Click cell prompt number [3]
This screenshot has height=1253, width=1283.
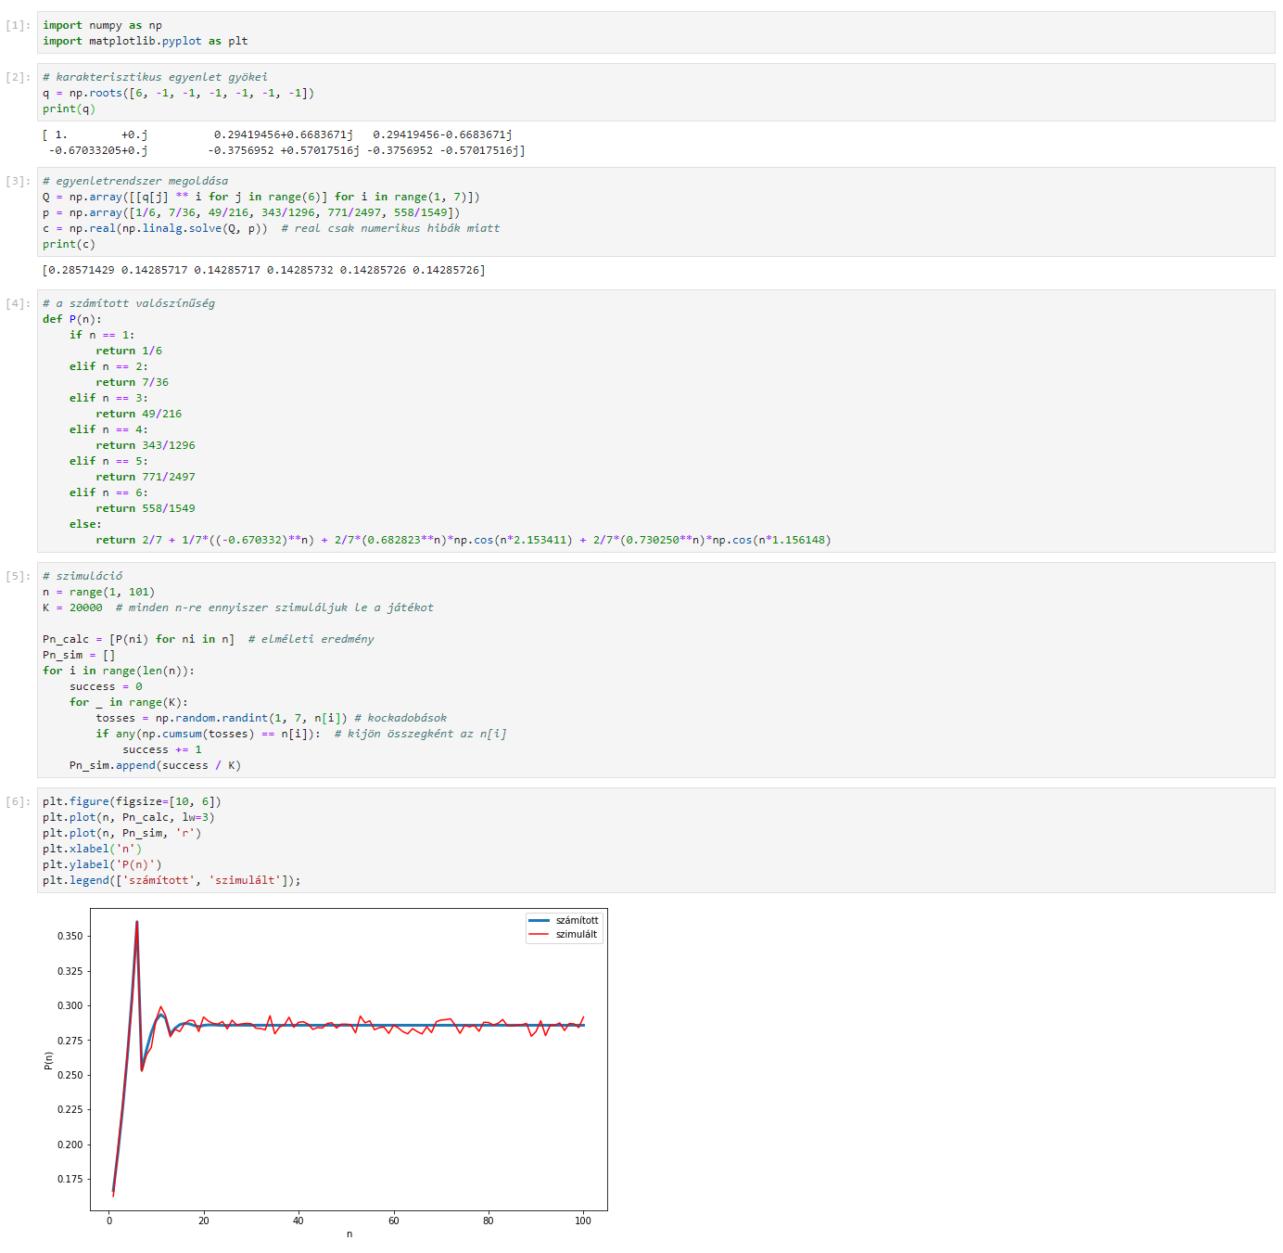tap(18, 181)
